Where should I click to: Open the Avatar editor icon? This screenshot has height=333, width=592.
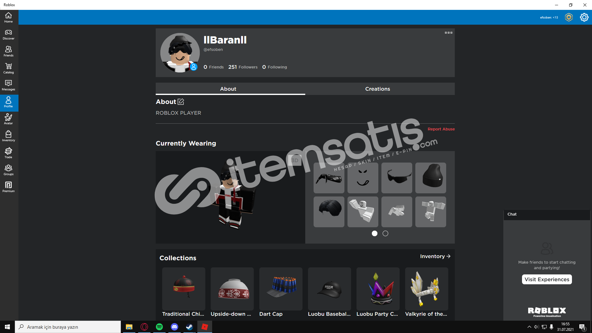click(9, 119)
